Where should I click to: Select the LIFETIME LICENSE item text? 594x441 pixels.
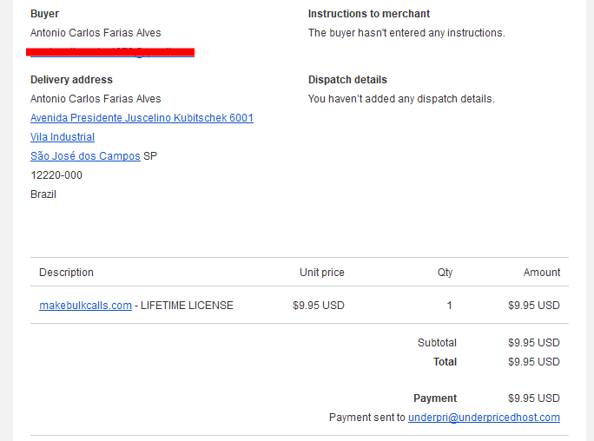pyautogui.click(x=187, y=305)
